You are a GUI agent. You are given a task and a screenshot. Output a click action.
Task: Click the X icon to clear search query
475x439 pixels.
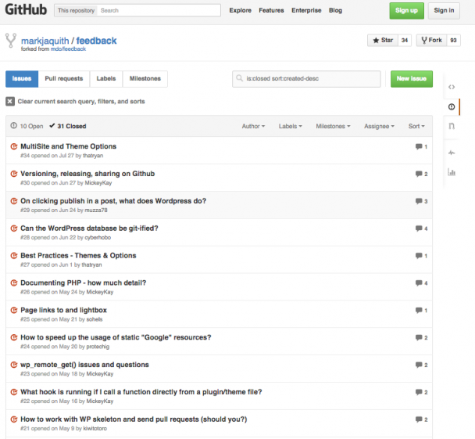[x=10, y=101]
